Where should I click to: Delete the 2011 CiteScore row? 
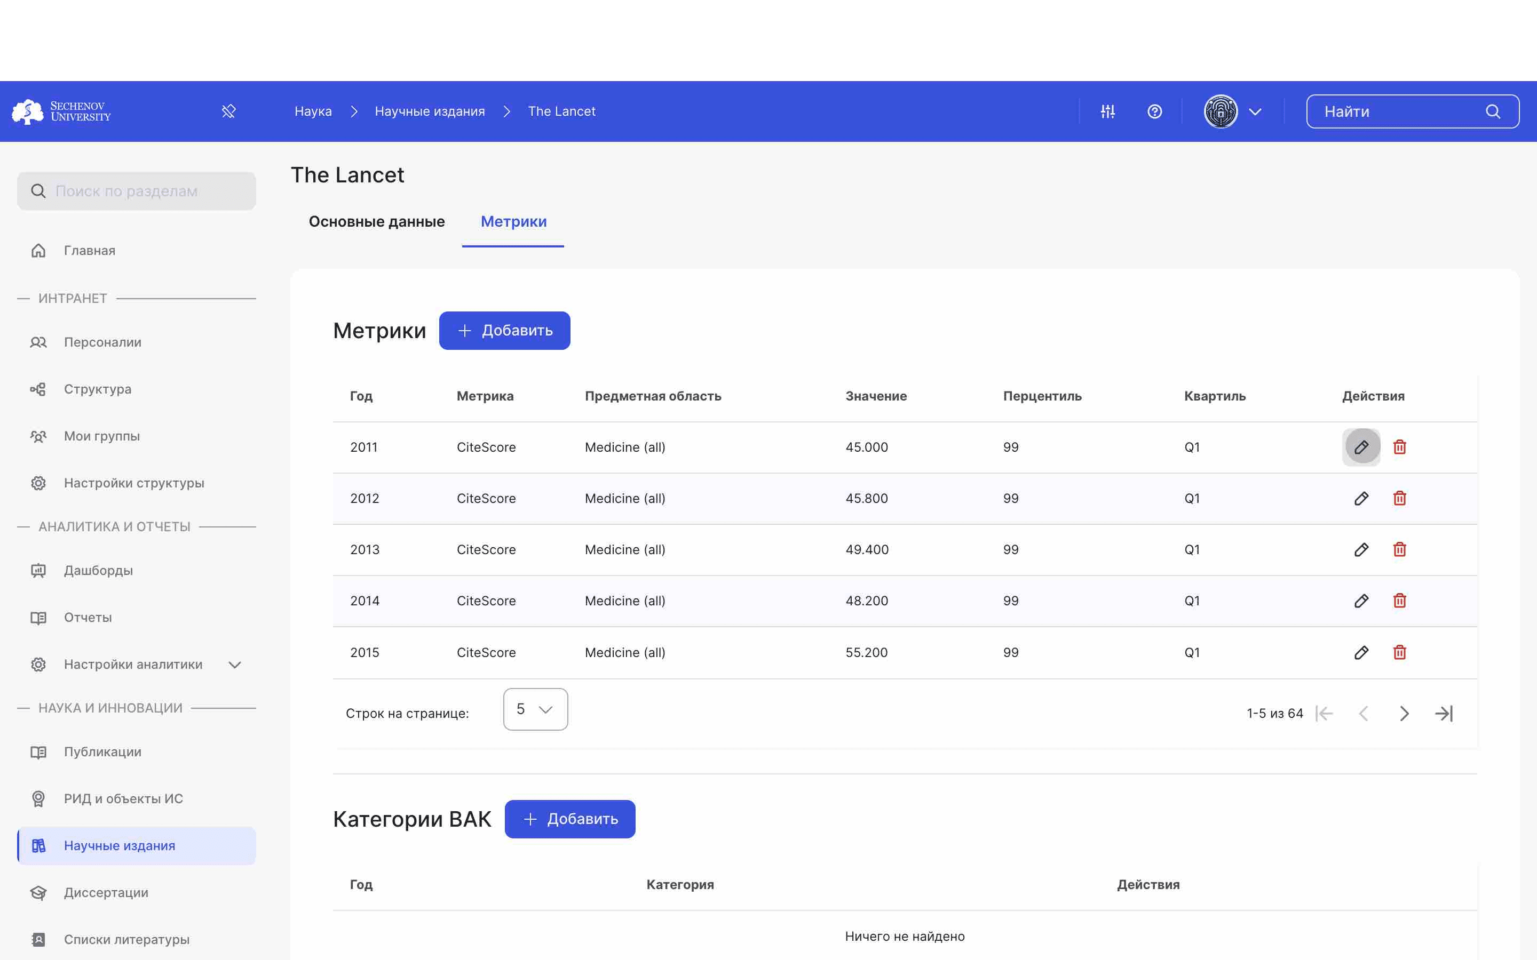tap(1399, 447)
